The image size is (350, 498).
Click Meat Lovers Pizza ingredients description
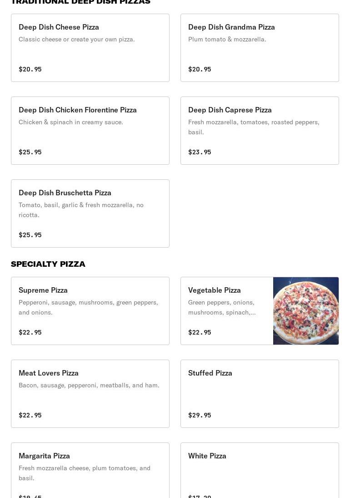click(x=89, y=385)
